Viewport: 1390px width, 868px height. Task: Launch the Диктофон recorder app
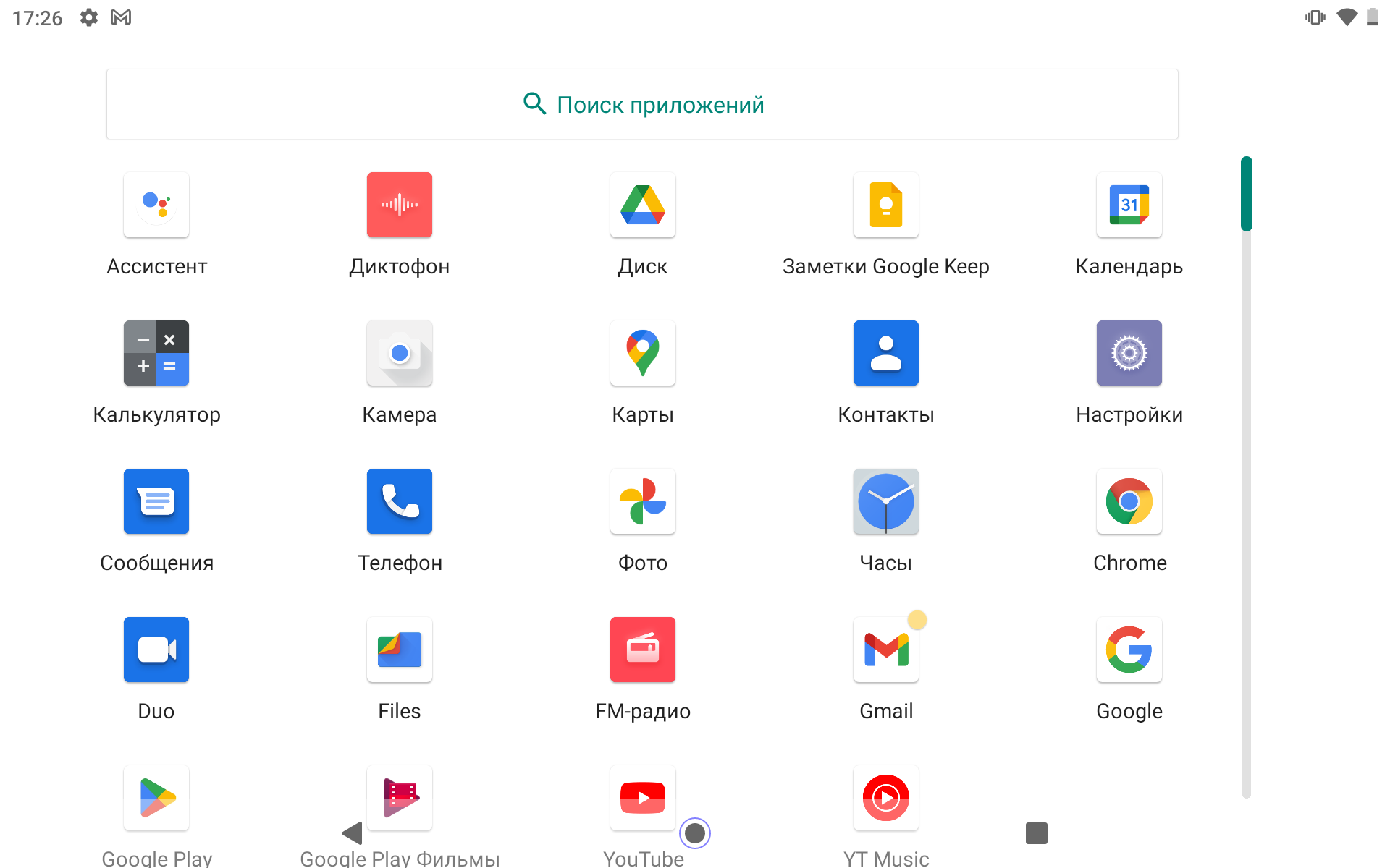click(400, 205)
